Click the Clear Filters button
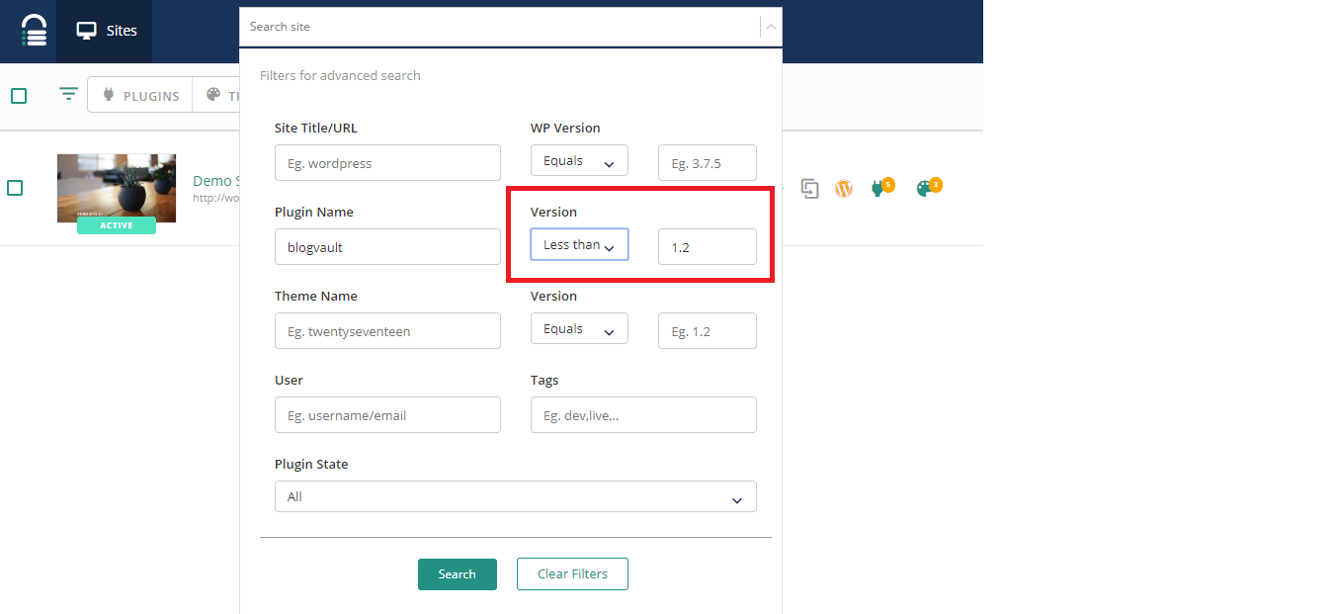This screenshot has height=614, width=1334. (x=572, y=574)
